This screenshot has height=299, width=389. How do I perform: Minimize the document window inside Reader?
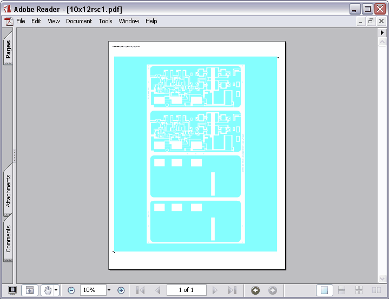click(x=360, y=22)
